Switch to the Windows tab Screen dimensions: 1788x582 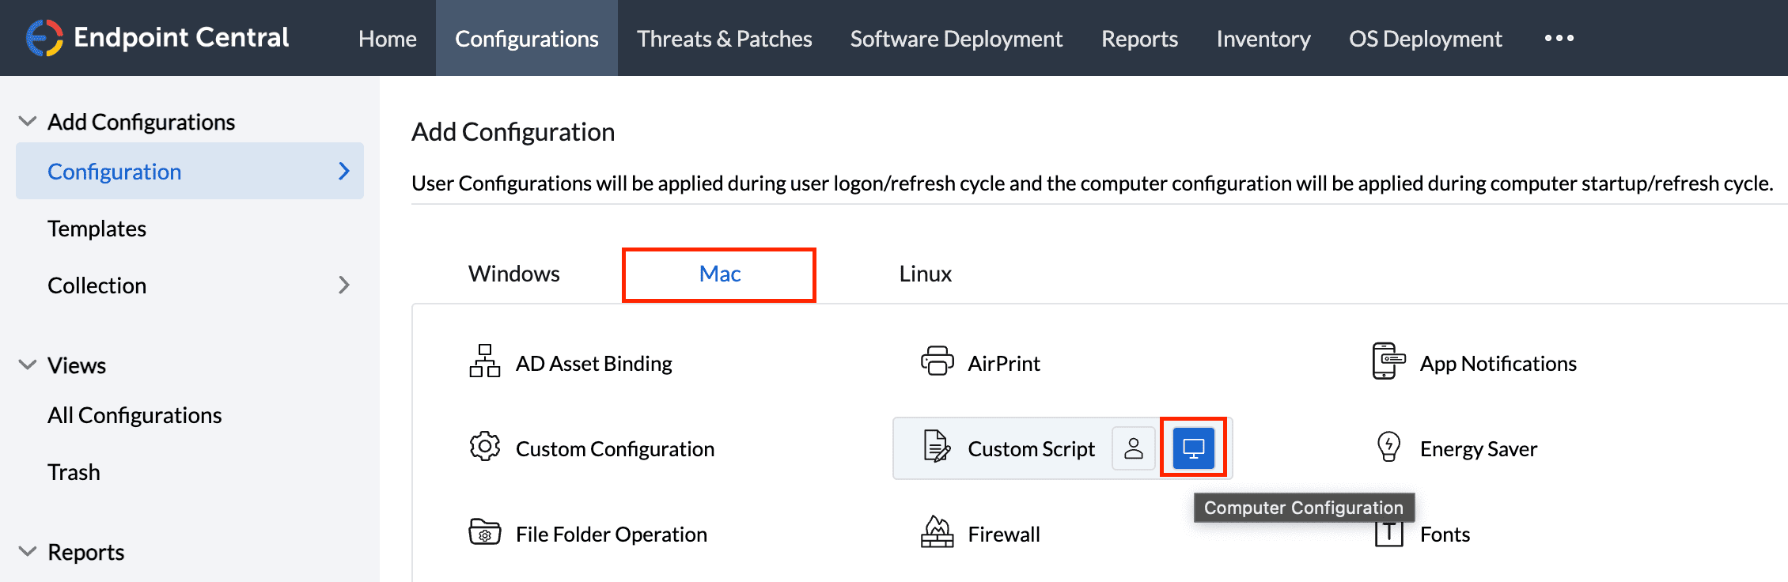(514, 274)
